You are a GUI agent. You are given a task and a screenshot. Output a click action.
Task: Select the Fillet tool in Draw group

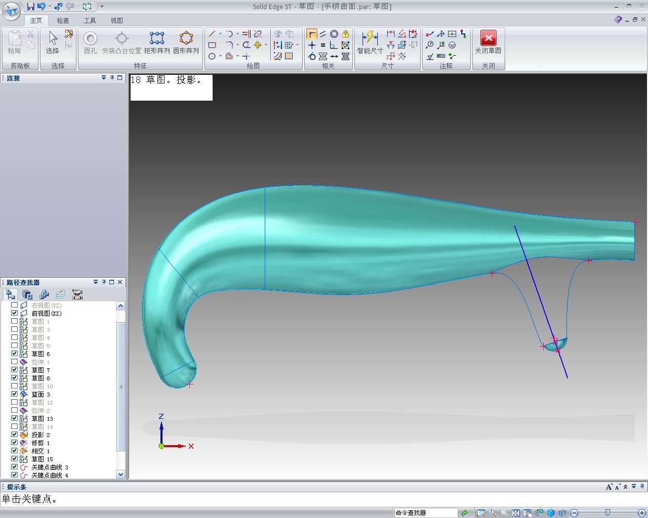229,45
